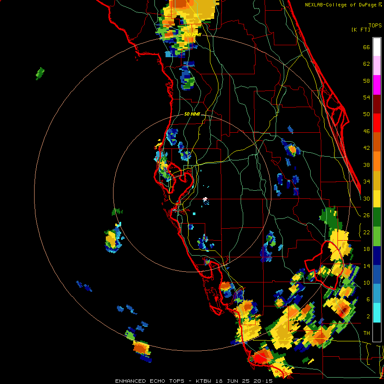Click the white KTBW radar site marker
The image size is (384, 384).
(x=205, y=199)
